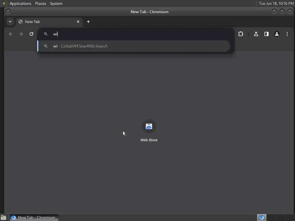Toggle the side panel icon
The width and height of the screenshot is (295, 221).
click(x=266, y=34)
